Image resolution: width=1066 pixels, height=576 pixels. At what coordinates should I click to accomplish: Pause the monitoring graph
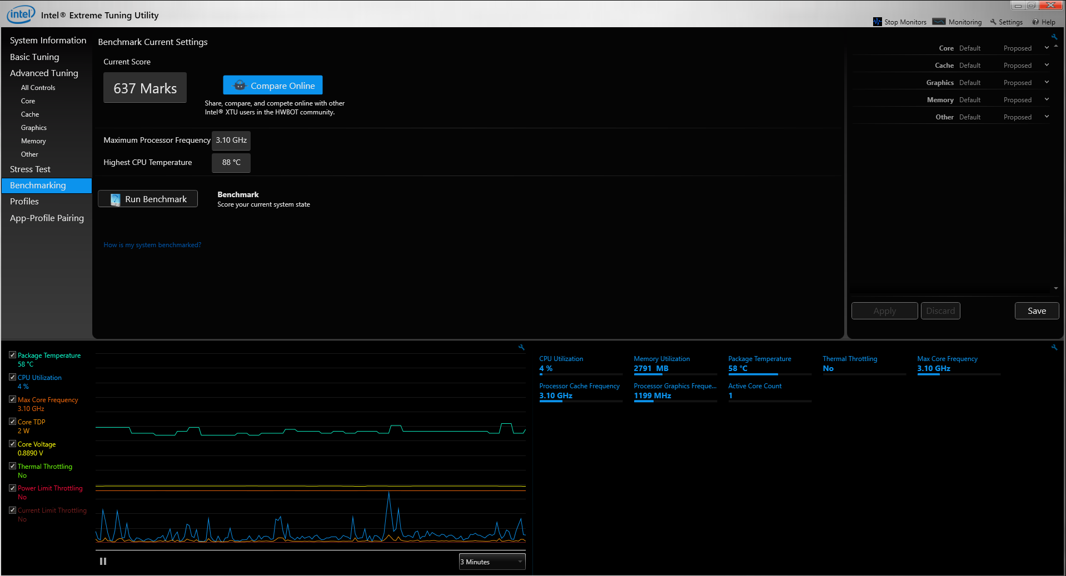point(103,561)
